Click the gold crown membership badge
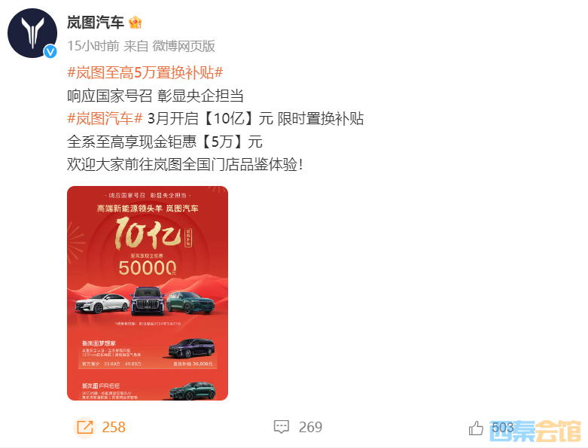The image size is (588, 448). tap(135, 23)
